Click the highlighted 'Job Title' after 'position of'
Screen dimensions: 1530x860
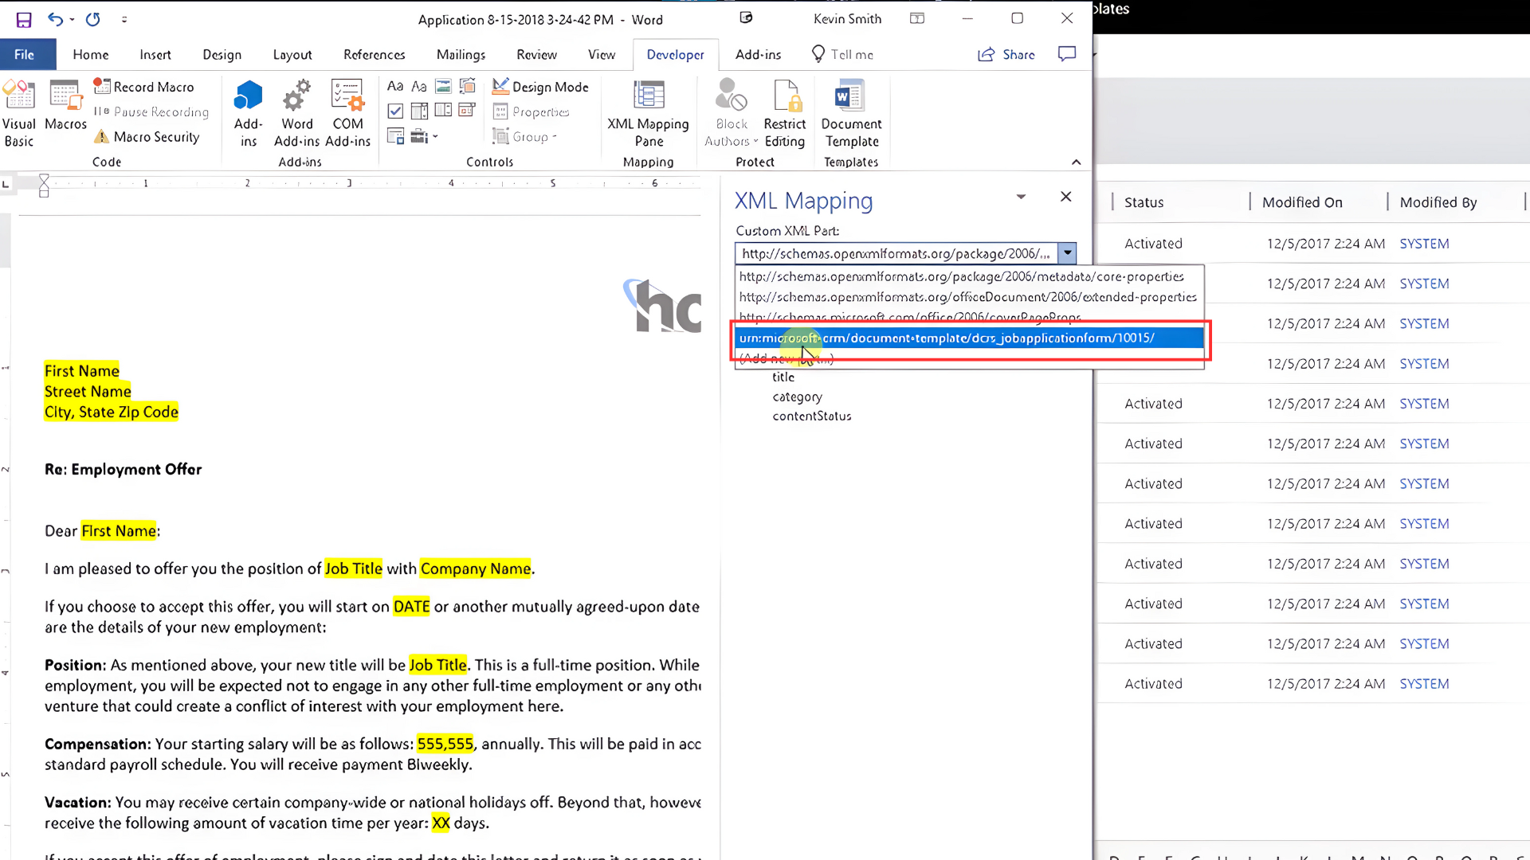tap(354, 569)
